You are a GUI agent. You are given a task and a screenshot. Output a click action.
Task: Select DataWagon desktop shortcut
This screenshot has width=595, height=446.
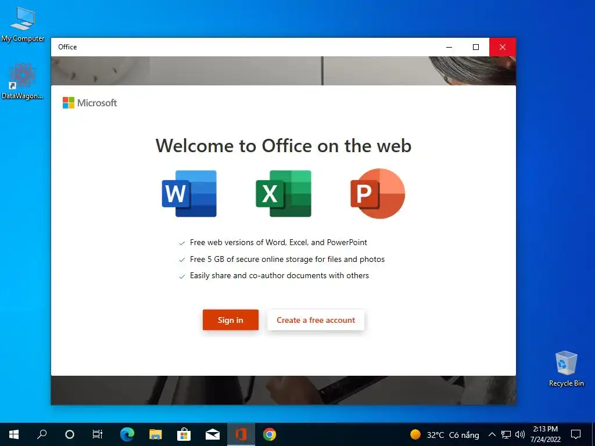(x=23, y=81)
